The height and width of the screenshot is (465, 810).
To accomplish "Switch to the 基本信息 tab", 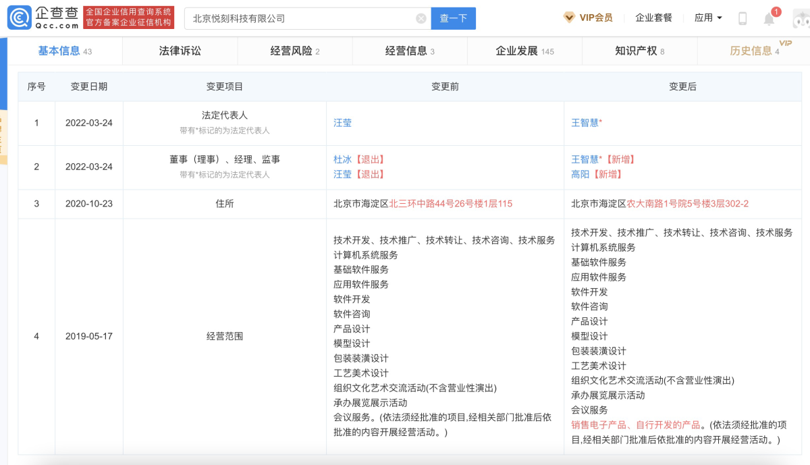I will (x=65, y=51).
